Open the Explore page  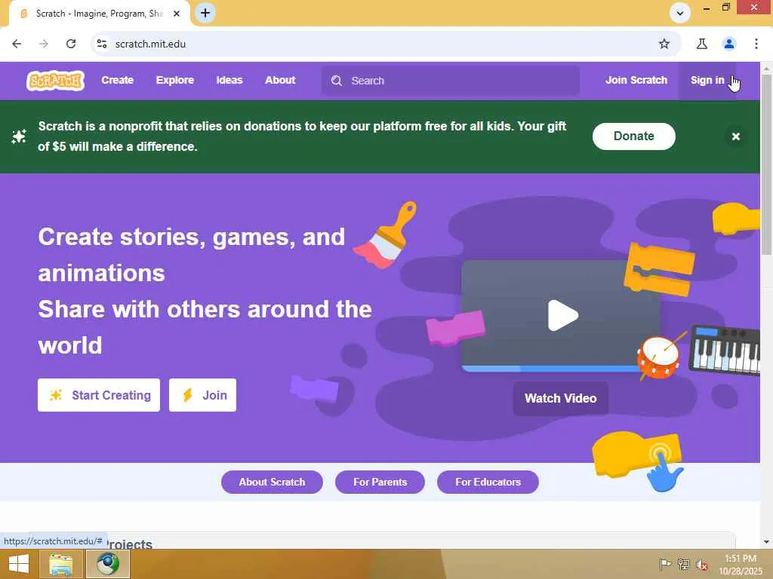coord(175,80)
